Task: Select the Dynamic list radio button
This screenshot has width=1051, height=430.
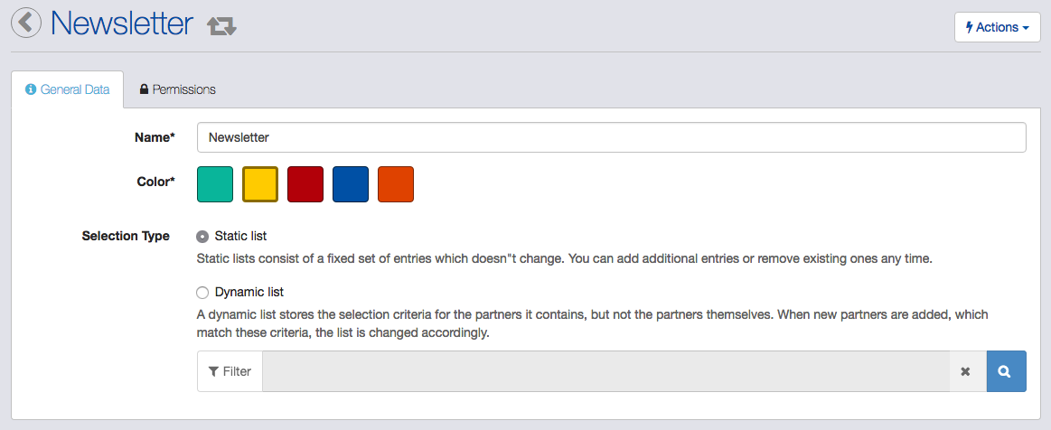Action: 202,293
